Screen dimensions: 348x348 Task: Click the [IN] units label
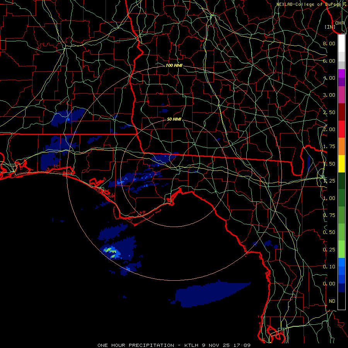[330, 27]
